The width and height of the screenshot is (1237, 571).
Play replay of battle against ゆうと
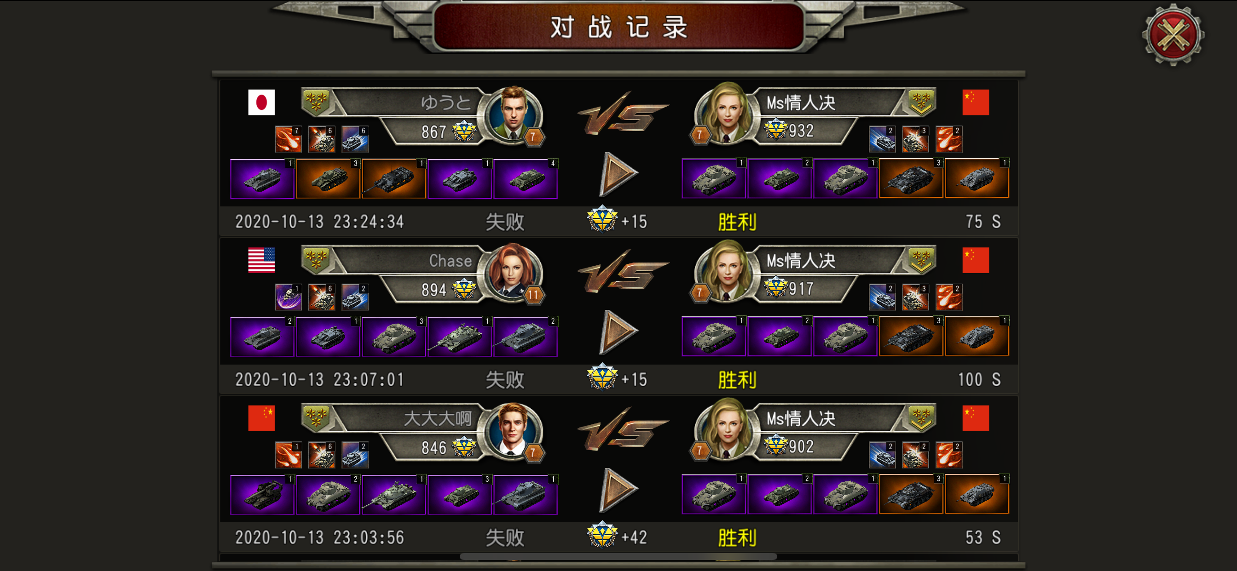click(618, 174)
